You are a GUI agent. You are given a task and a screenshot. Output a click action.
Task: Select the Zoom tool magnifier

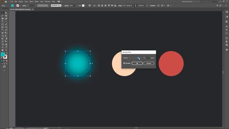point(6,50)
